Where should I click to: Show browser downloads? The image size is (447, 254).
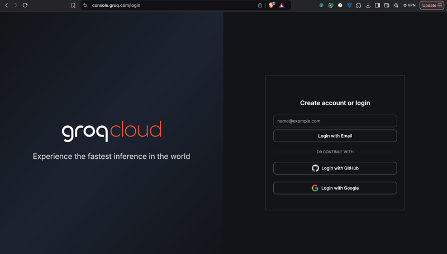368,5
